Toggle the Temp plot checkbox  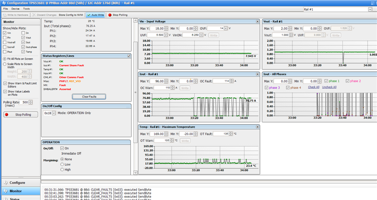click(23, 52)
